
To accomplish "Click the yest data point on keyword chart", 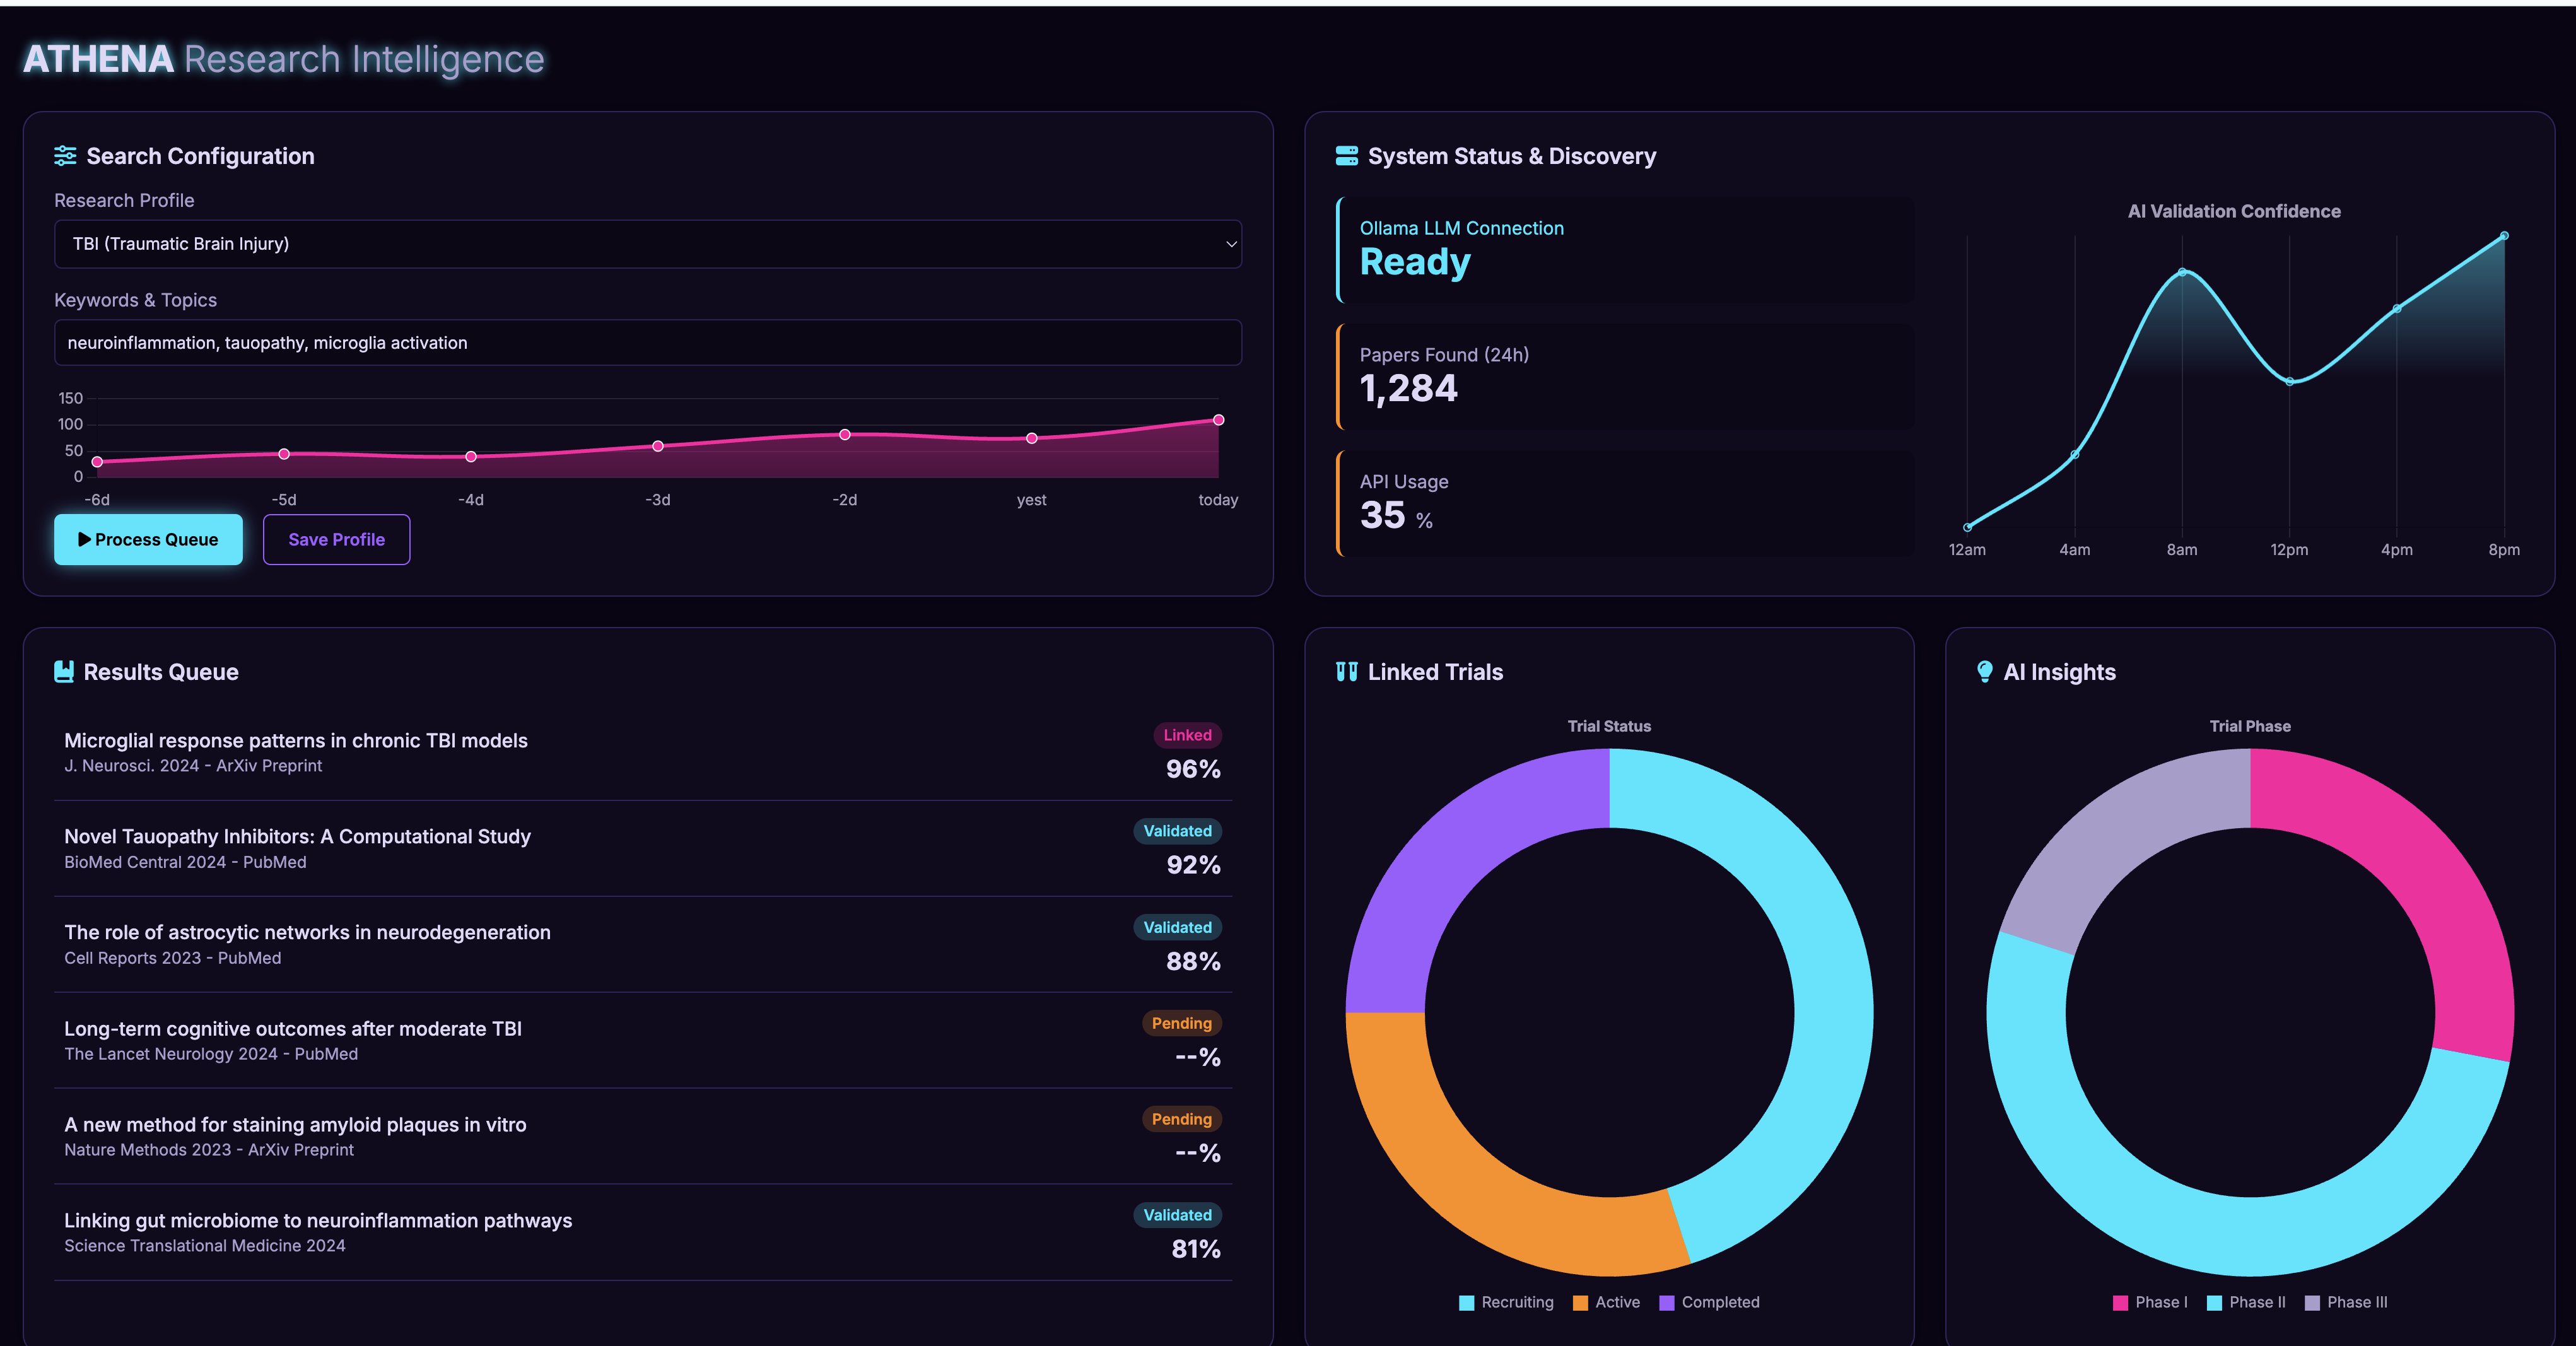I will point(1032,438).
